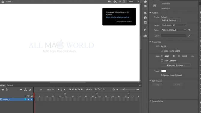Open the CC Libraries panel icon
The height and width of the screenshot is (113, 201).
click(145, 36)
